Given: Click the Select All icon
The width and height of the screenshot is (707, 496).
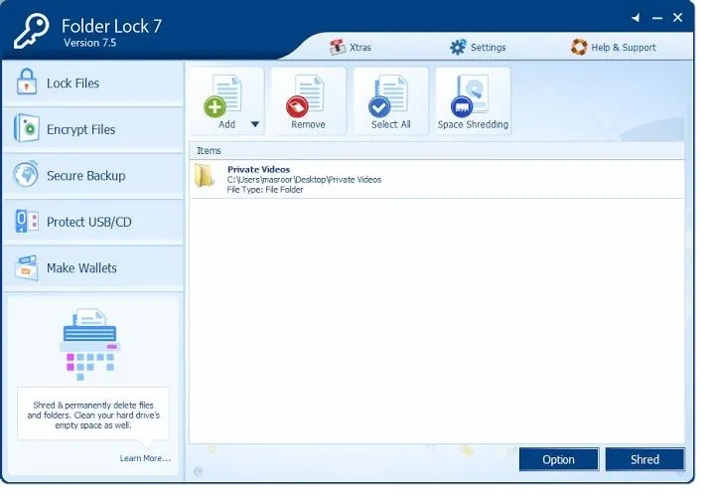Looking at the screenshot, I should (387, 96).
